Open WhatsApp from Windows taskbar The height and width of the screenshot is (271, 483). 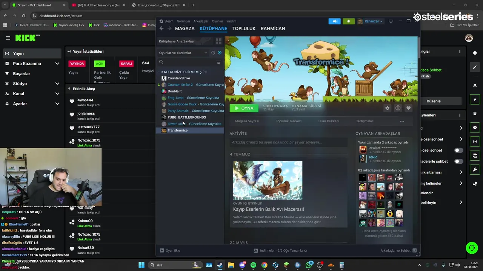point(309,265)
